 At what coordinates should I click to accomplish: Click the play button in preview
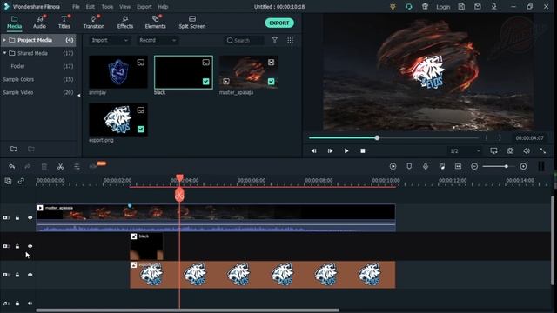click(x=346, y=150)
